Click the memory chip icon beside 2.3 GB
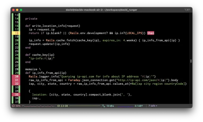The width and height of the screenshot is (203, 122). pos(58,106)
